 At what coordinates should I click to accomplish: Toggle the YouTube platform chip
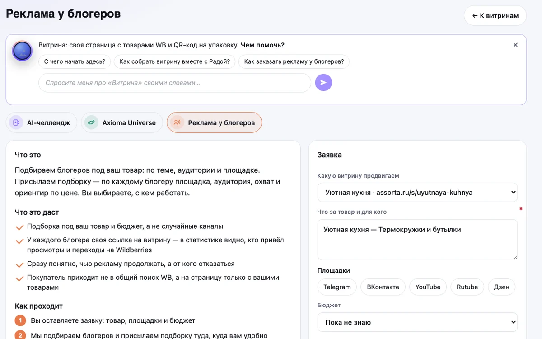click(428, 287)
